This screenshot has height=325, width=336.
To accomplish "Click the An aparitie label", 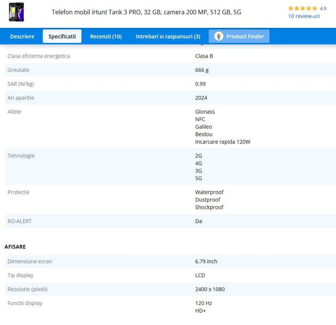I will [21, 98].
